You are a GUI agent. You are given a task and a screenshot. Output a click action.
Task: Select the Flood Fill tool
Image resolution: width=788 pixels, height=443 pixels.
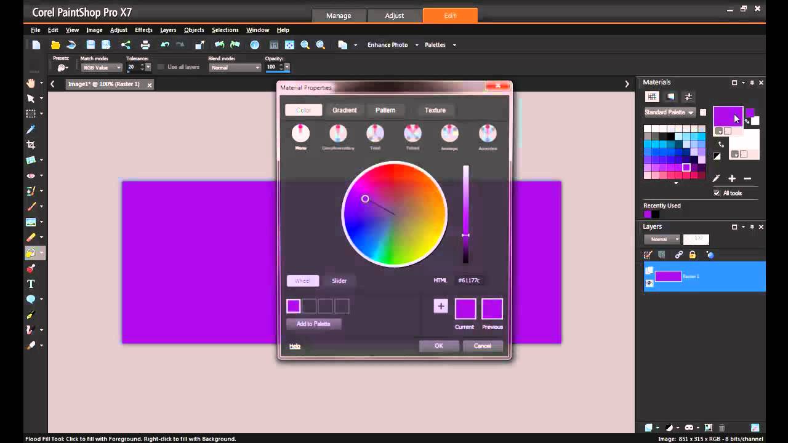tap(31, 253)
